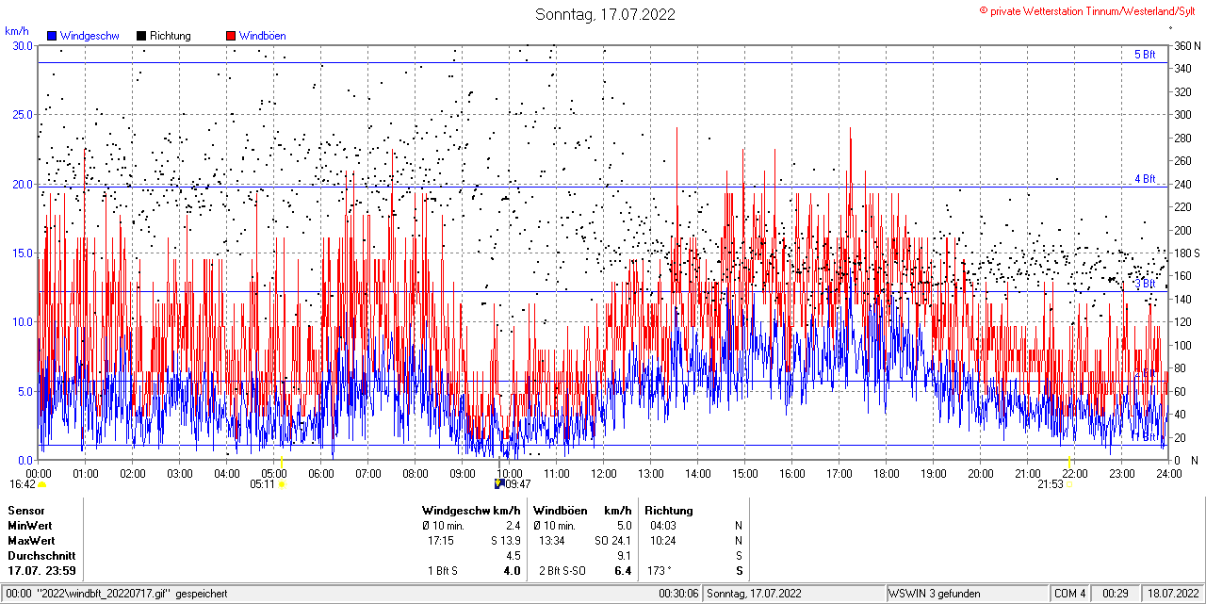Select the Richtung label in the chart legend
1206x604 pixels.
coord(171,36)
